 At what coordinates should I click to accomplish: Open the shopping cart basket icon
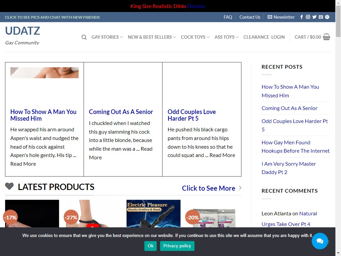[326, 37]
